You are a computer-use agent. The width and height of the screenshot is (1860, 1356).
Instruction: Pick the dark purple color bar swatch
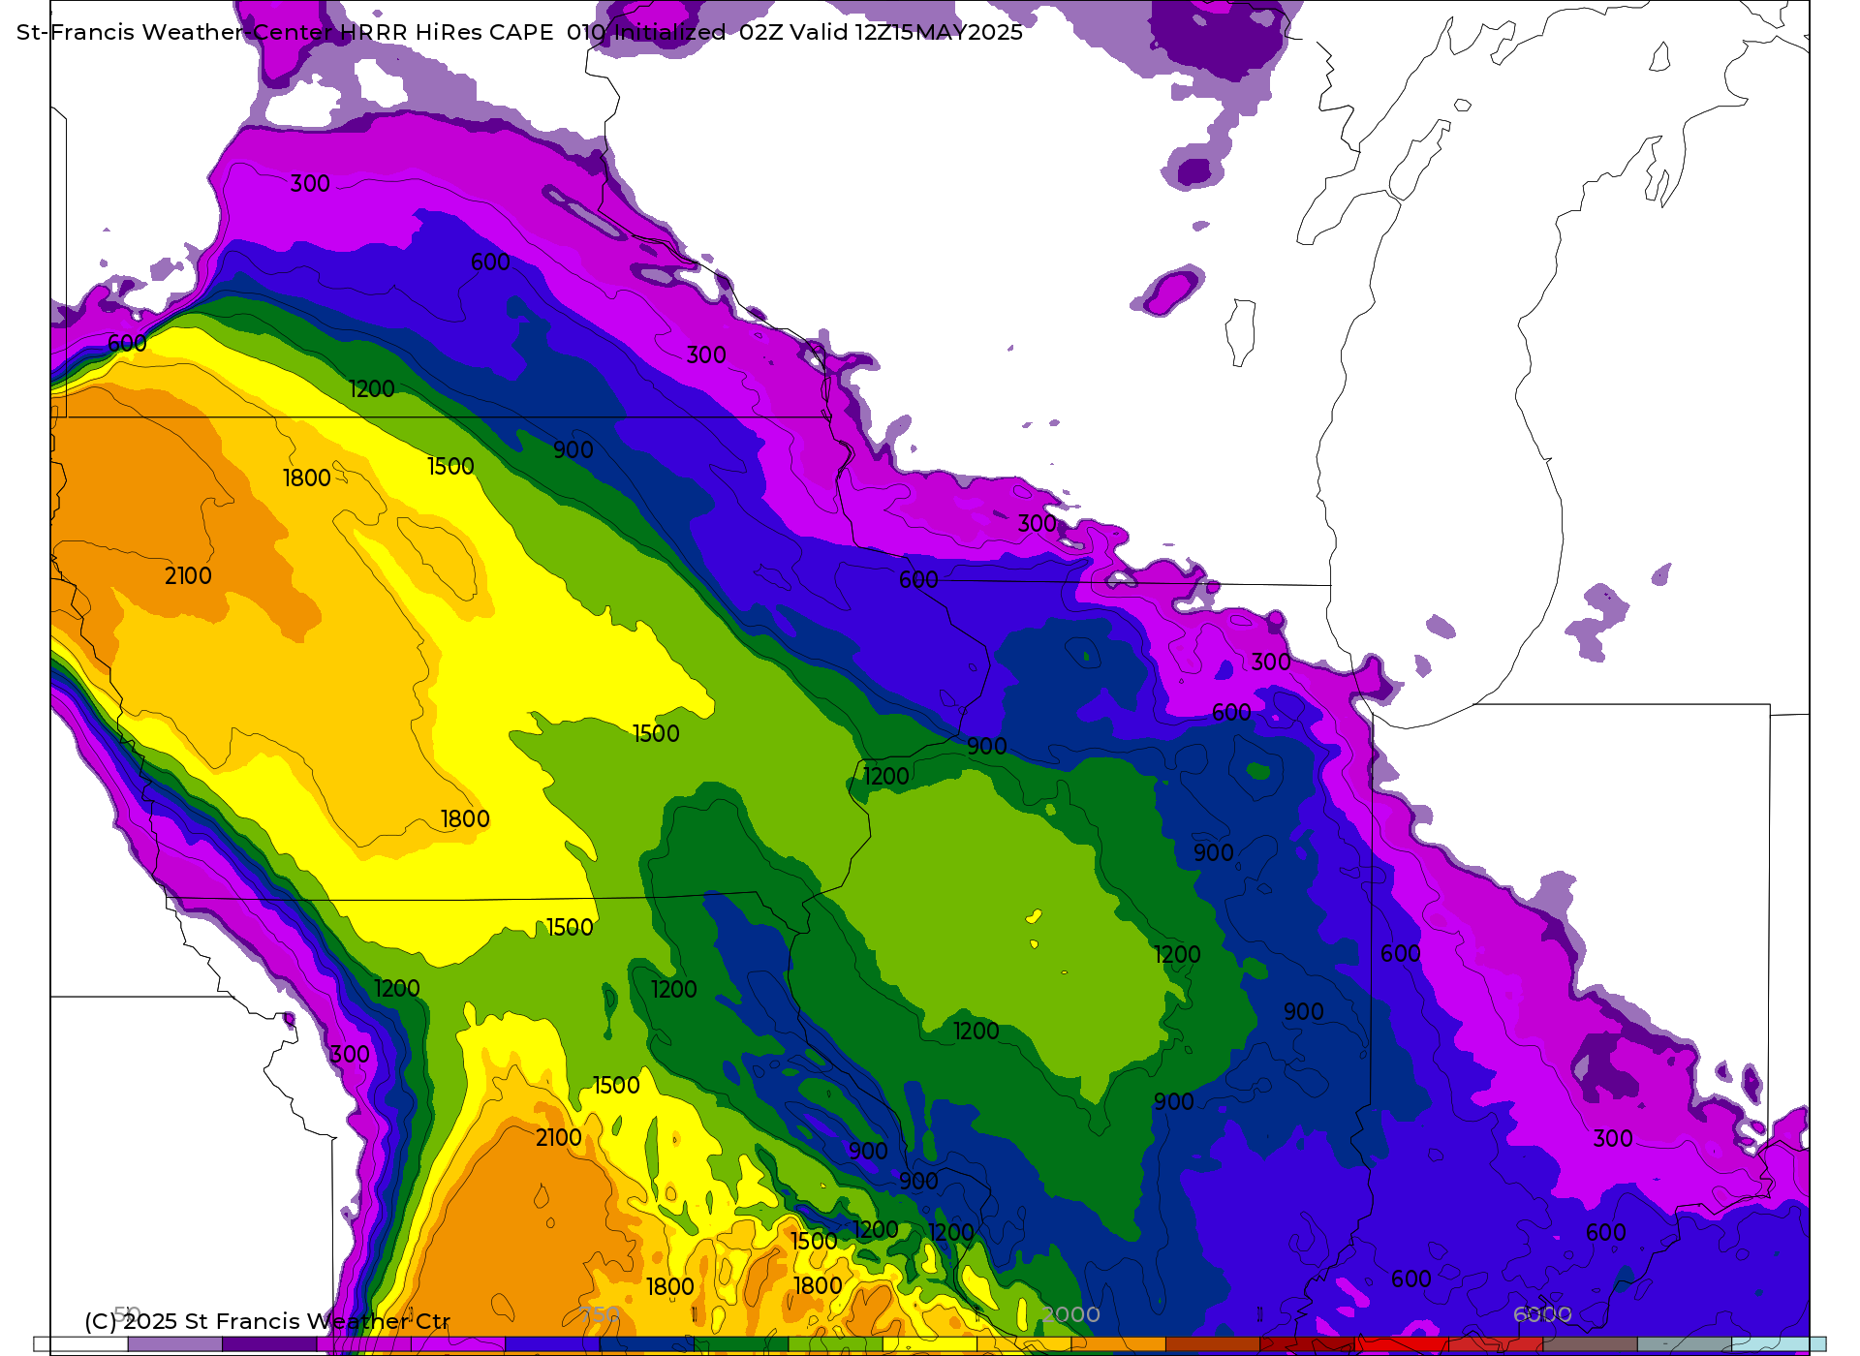pos(269,1344)
